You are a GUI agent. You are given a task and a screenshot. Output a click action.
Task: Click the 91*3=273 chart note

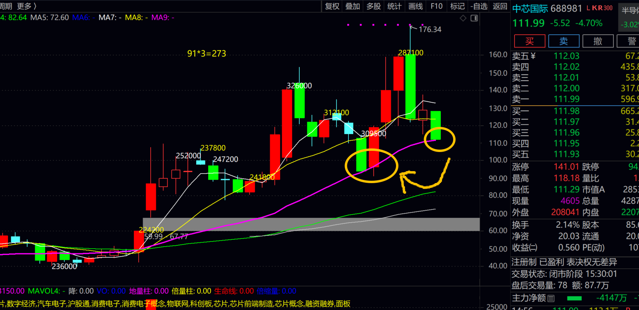point(207,53)
